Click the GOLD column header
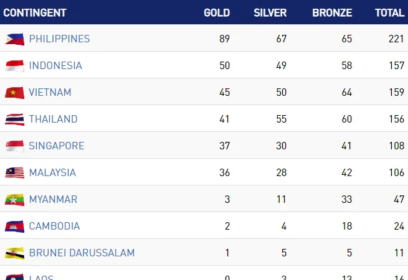Screen dimensions: 408x280 (x=217, y=12)
